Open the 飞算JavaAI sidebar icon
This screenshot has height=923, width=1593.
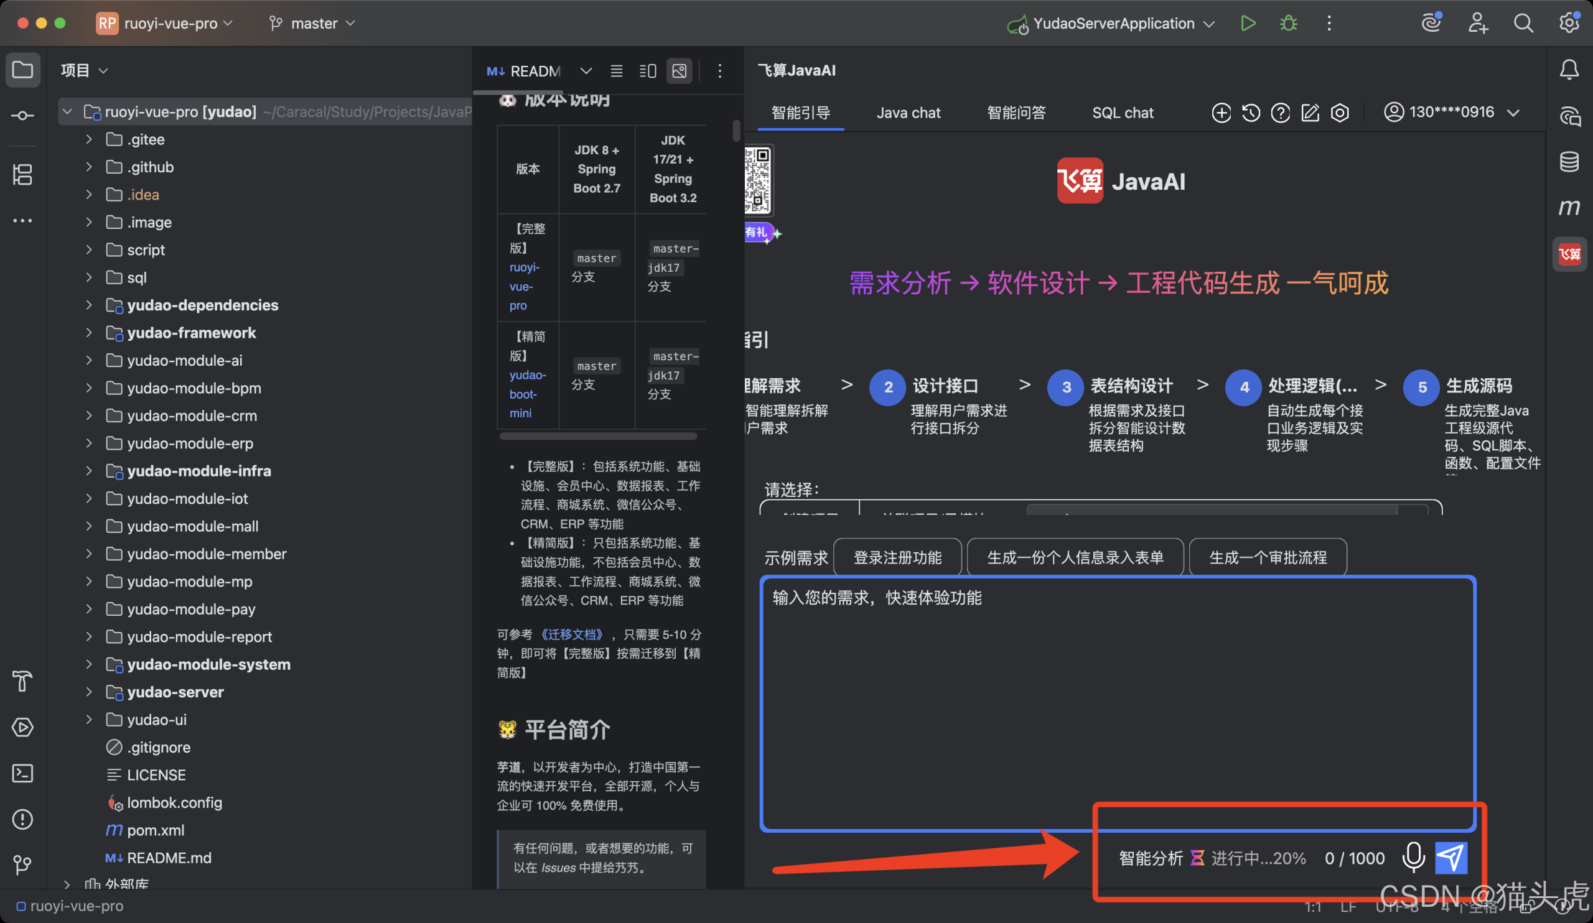click(1569, 254)
